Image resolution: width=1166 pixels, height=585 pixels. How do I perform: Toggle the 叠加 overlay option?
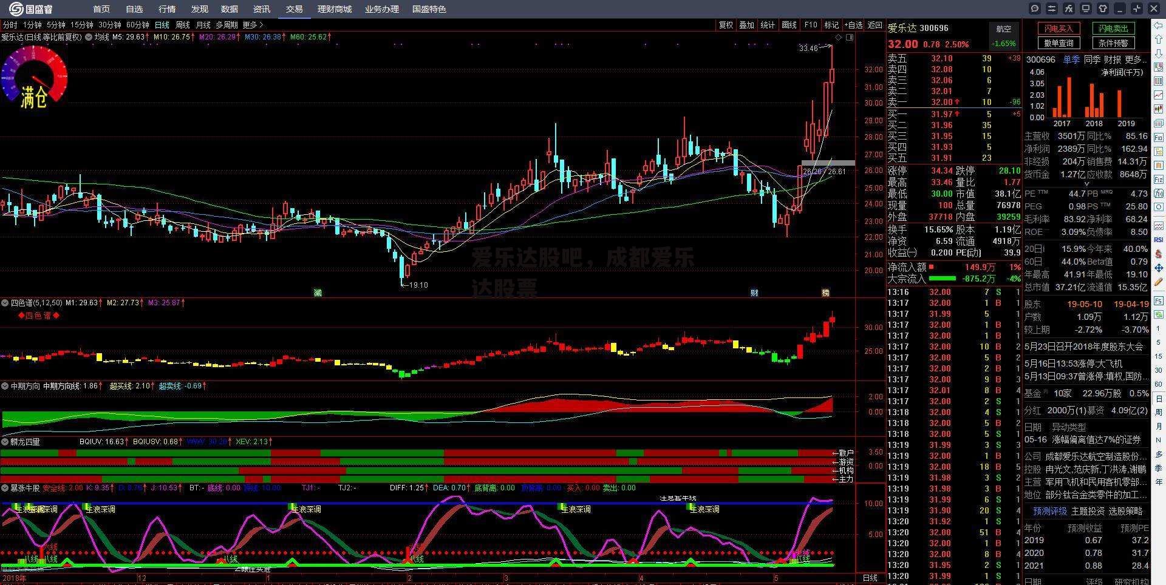coord(746,25)
